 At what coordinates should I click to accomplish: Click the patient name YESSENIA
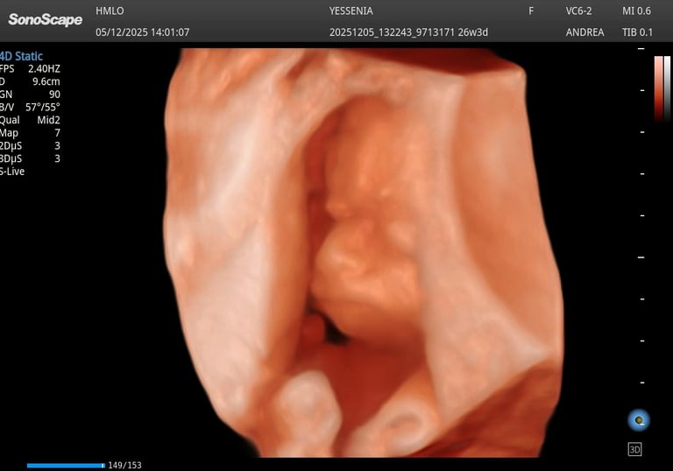coord(351,11)
